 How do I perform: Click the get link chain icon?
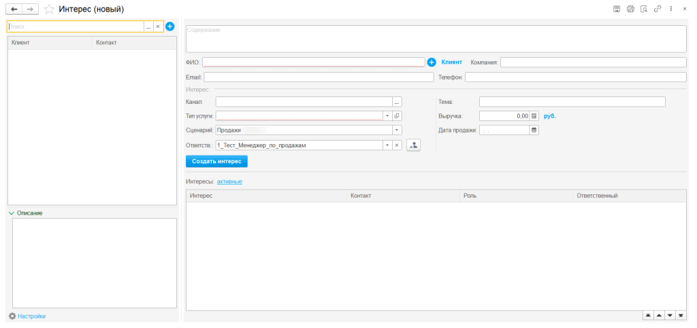coord(658,9)
